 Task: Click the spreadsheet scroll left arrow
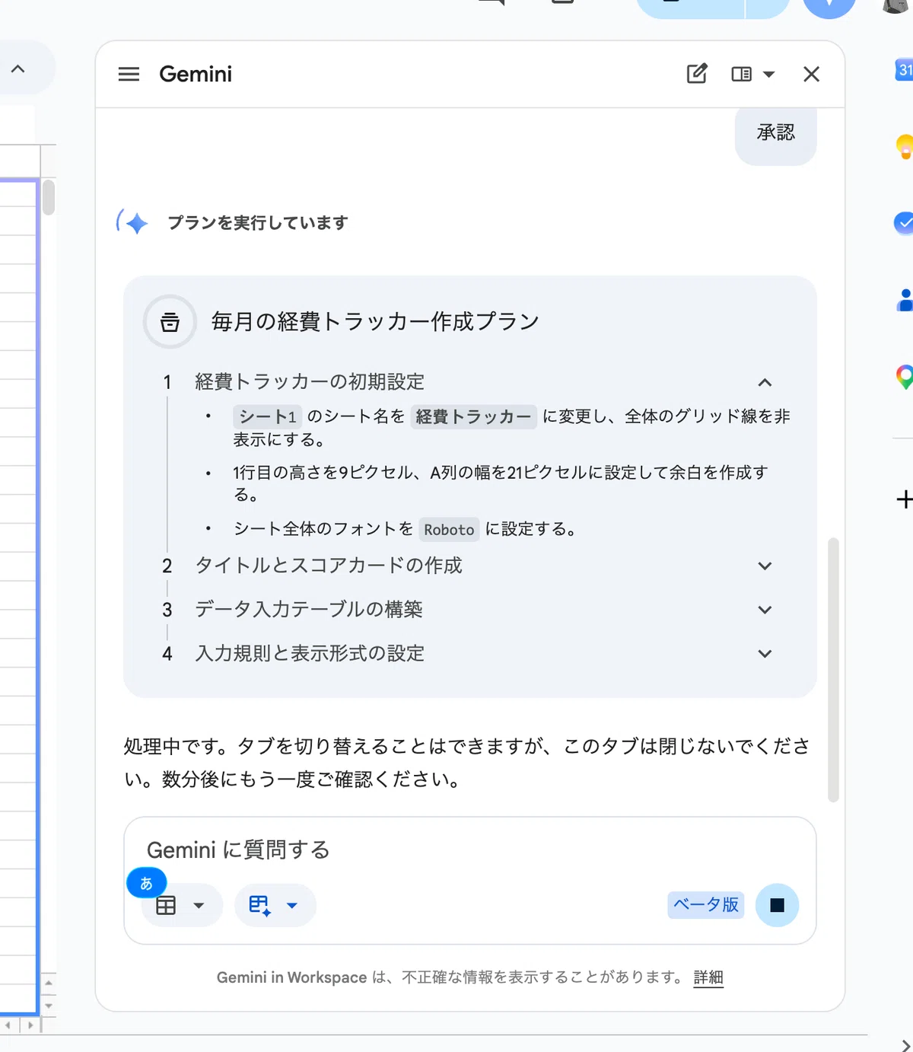click(8, 1025)
